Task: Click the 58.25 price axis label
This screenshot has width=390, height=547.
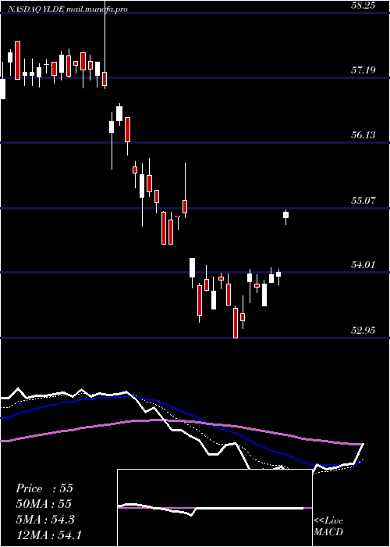Action: (363, 5)
